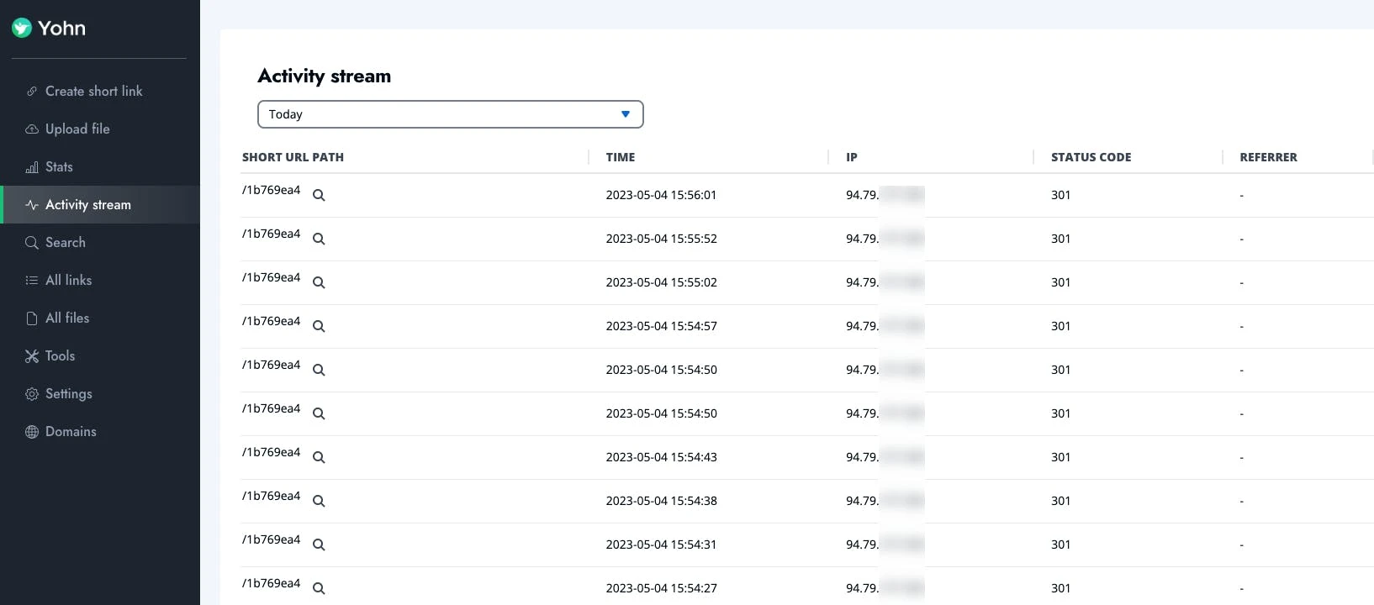Click the Domains globe icon

coord(32,432)
